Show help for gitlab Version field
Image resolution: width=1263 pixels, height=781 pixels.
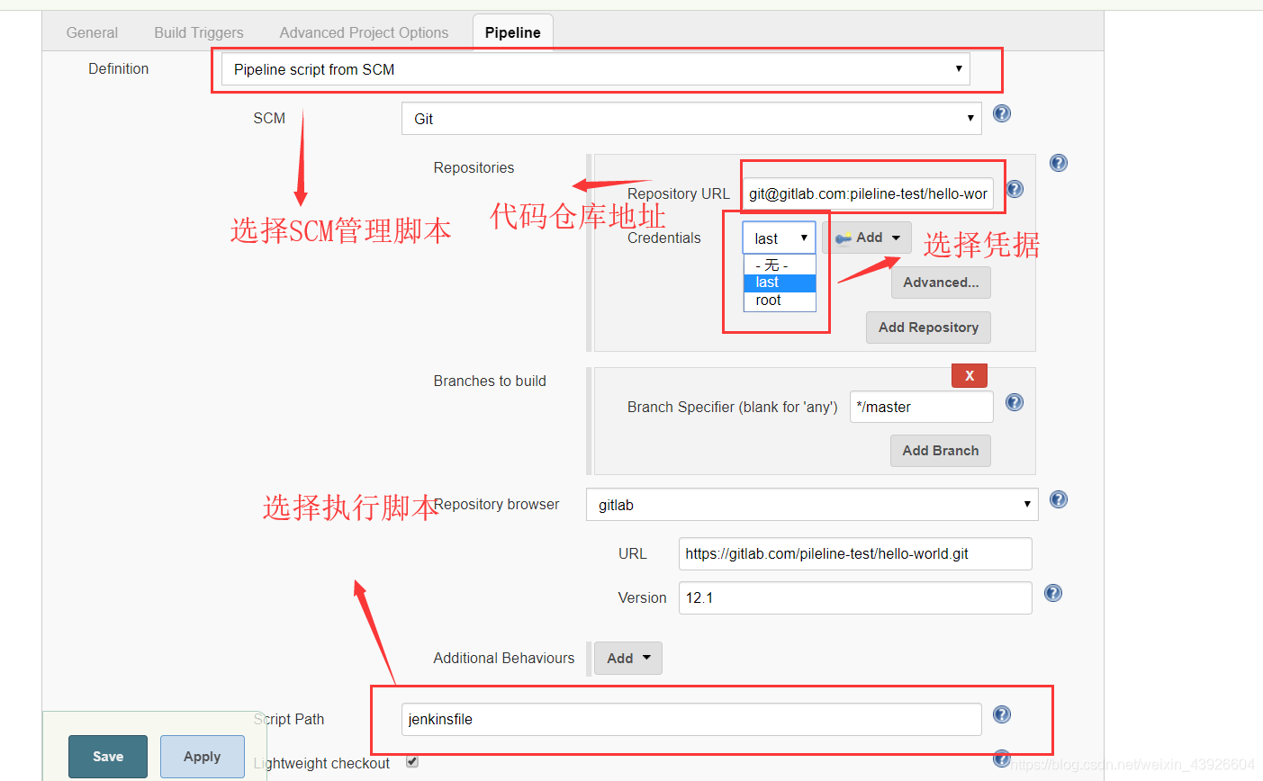click(1053, 593)
